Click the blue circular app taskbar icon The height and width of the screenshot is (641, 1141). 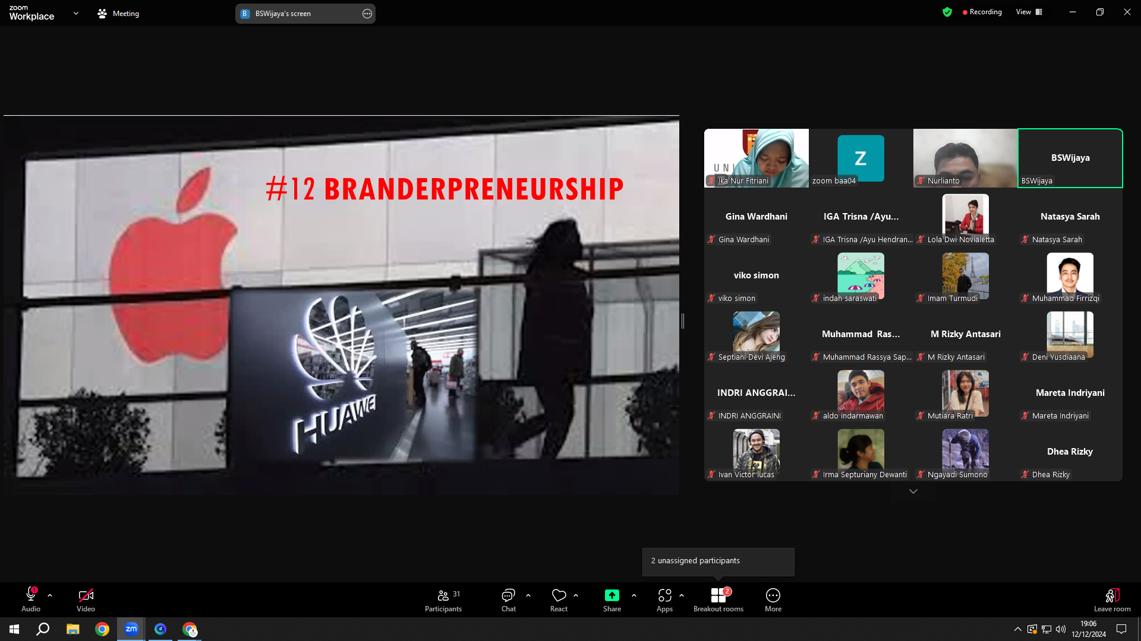pos(160,629)
